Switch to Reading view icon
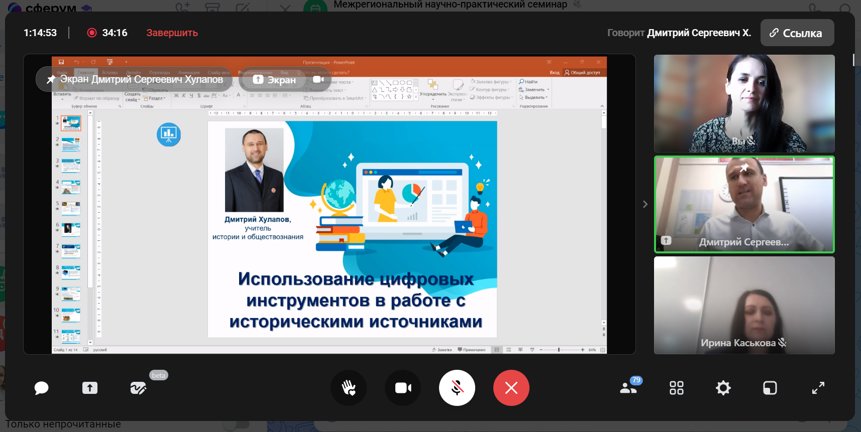This screenshot has width=861, height=432. 520,350
